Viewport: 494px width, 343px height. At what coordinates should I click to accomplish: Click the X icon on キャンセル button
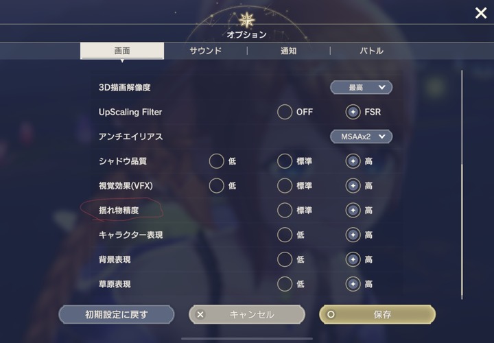click(200, 314)
